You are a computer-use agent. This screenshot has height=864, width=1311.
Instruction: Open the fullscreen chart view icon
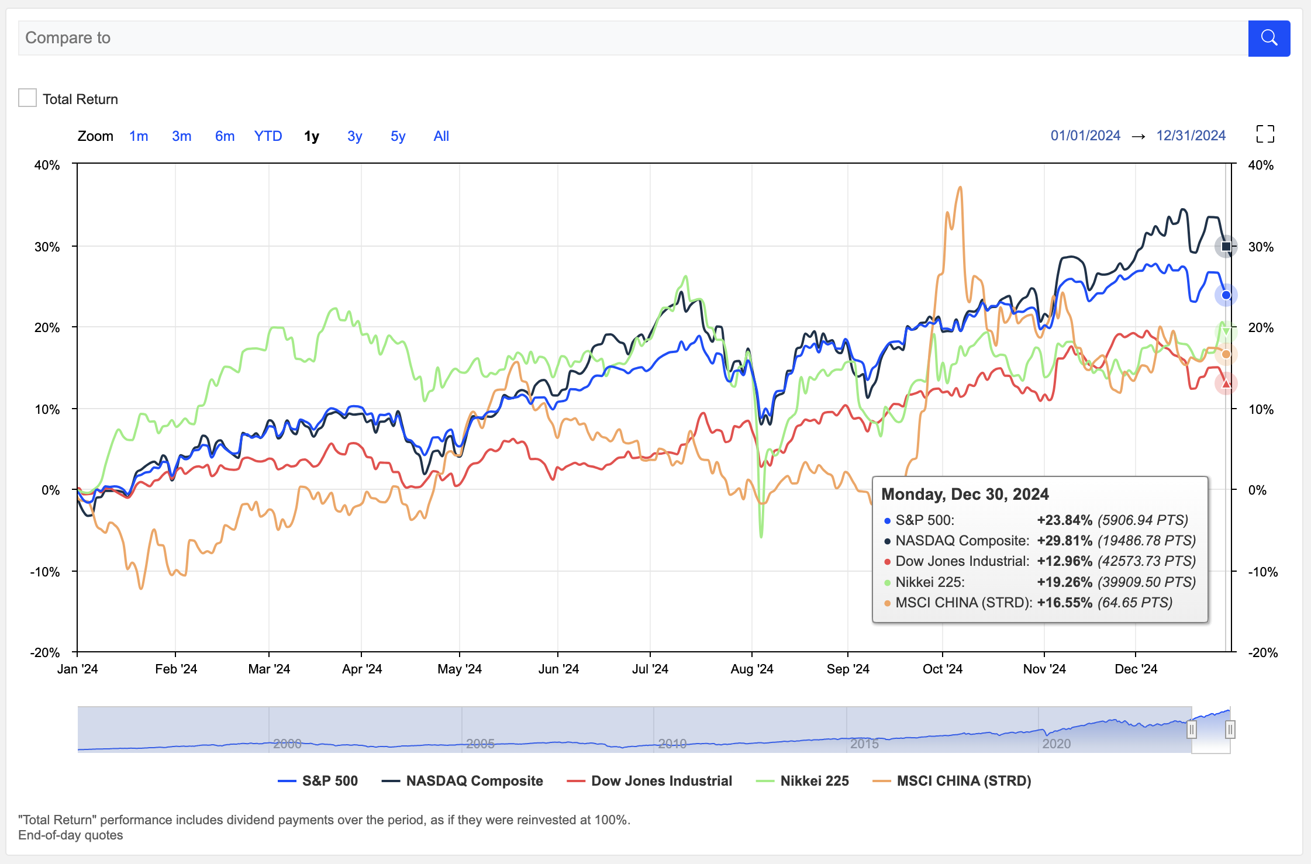pos(1265,134)
